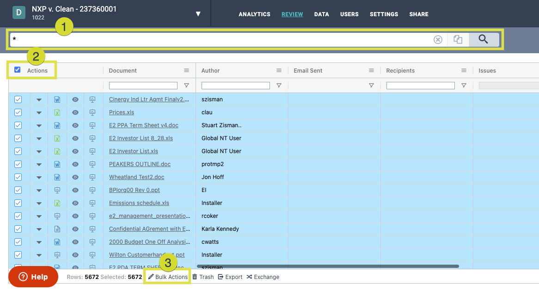Click Export in the bottom toolbar
Viewport: 539px width, 291px height.
230,277
